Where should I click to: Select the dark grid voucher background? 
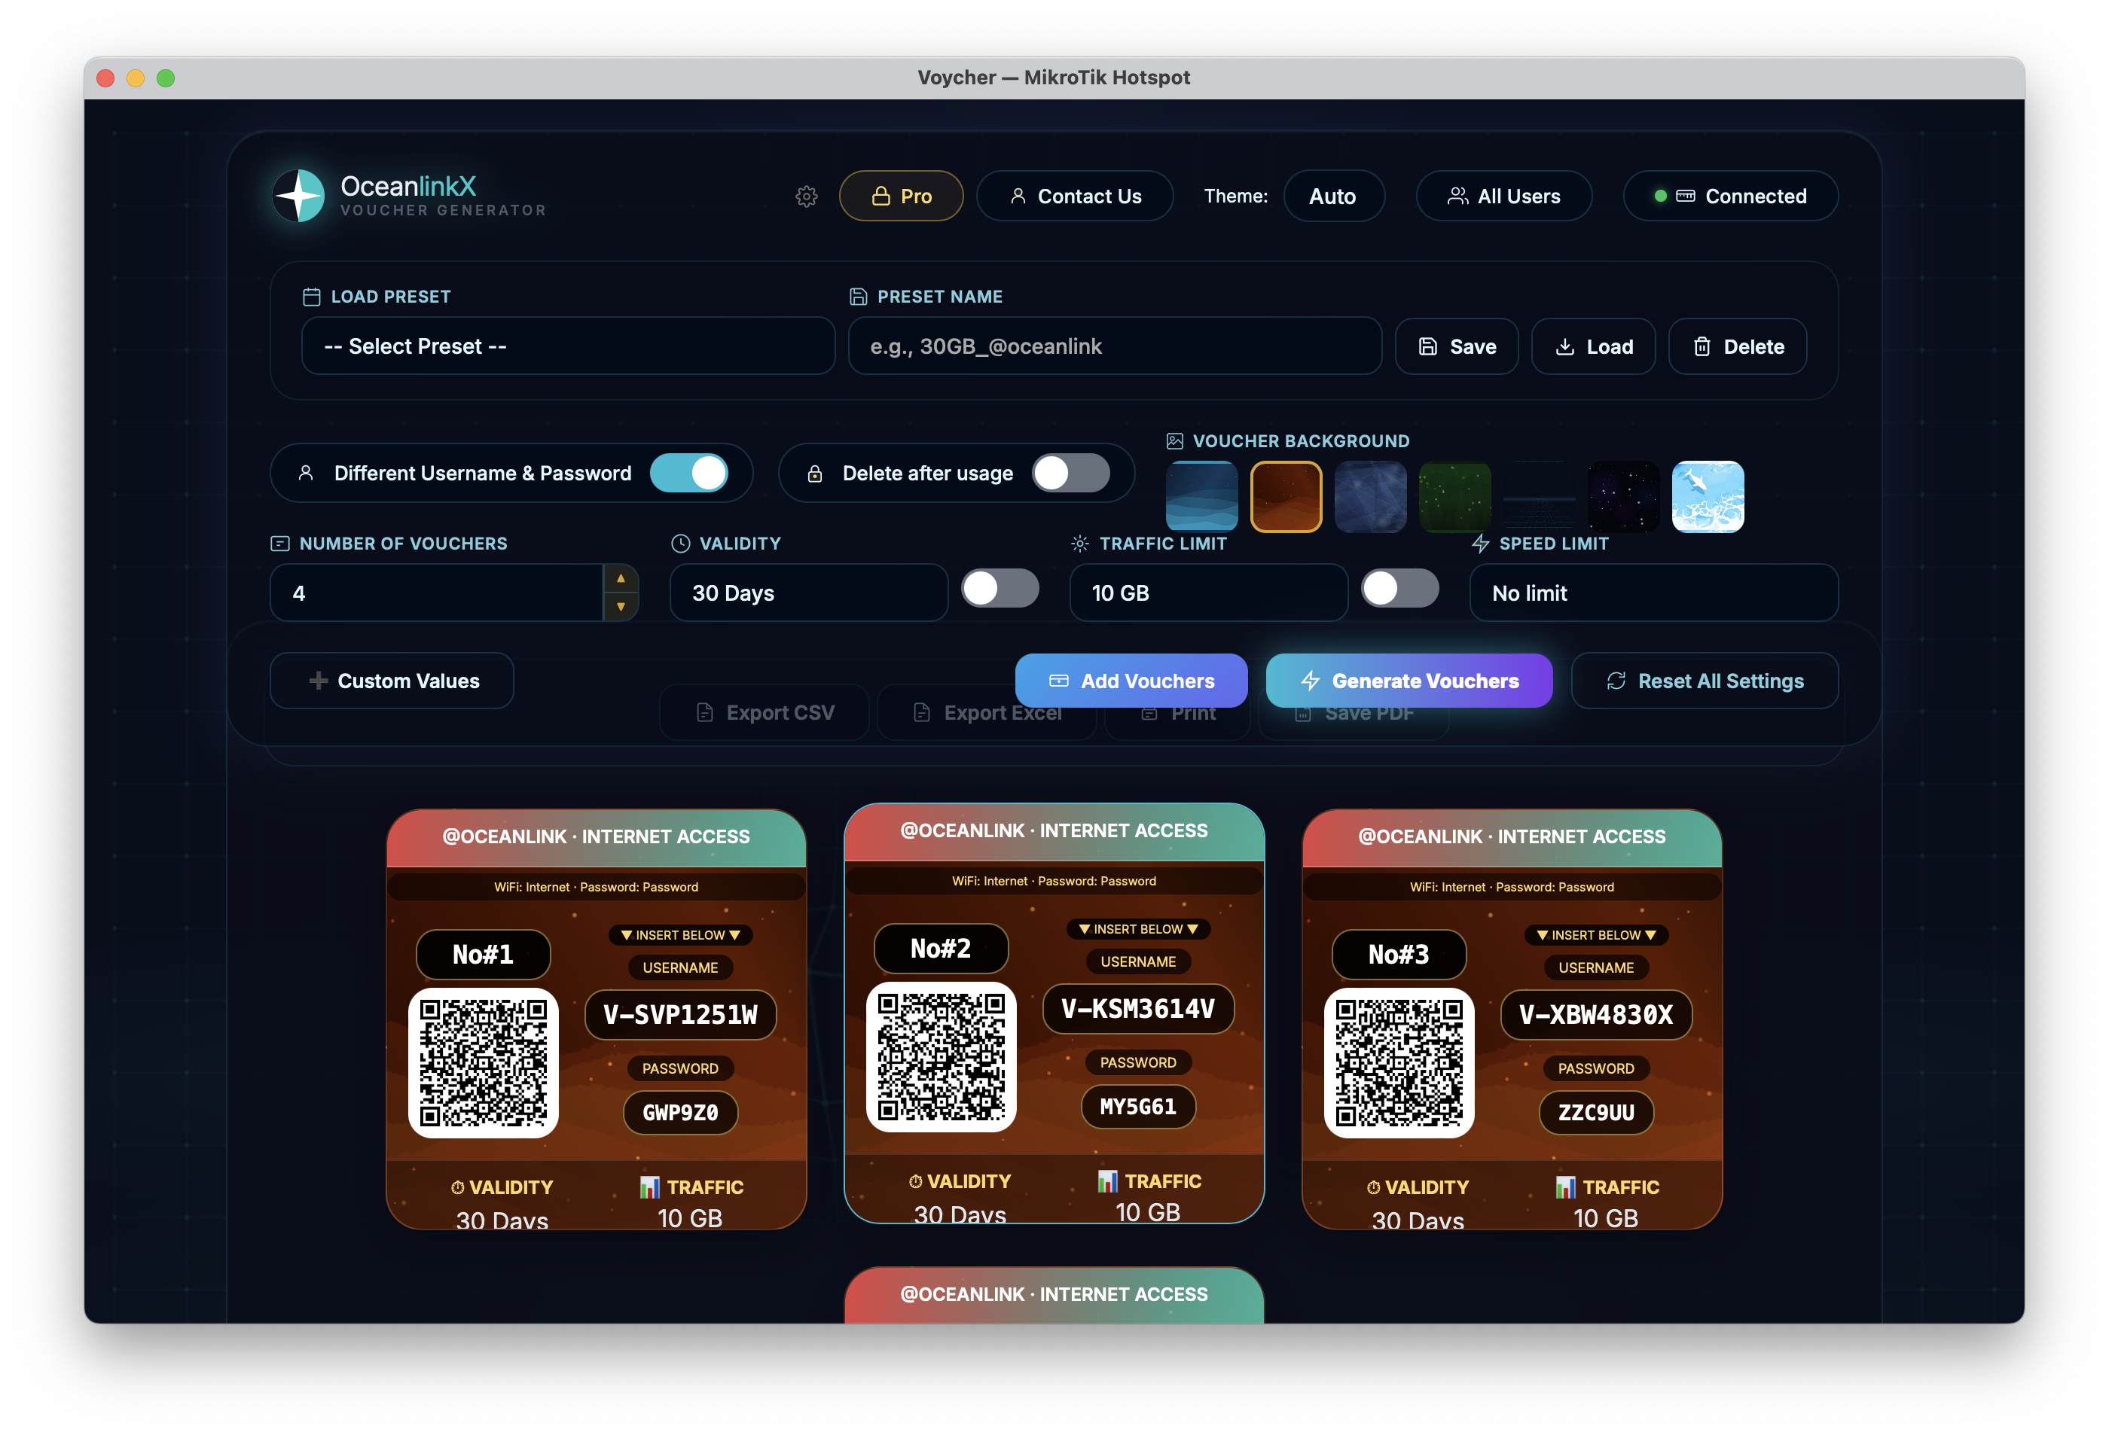[x=1539, y=496]
